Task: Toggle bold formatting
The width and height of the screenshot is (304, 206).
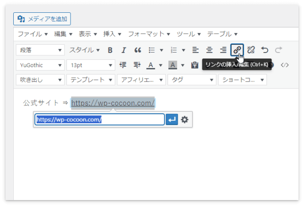Action: [x=110, y=50]
